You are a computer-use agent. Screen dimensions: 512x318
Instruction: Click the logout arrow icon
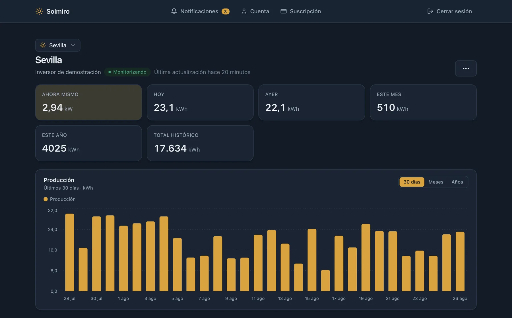click(x=430, y=11)
